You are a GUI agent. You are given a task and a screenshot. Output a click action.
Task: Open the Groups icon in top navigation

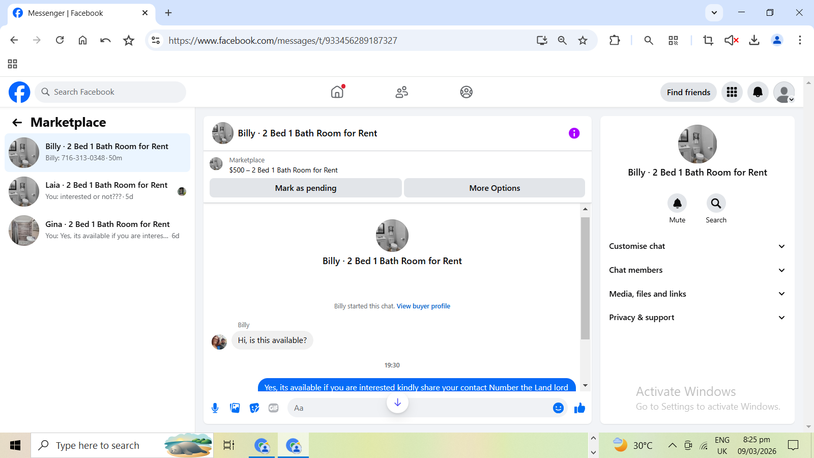coord(467,92)
